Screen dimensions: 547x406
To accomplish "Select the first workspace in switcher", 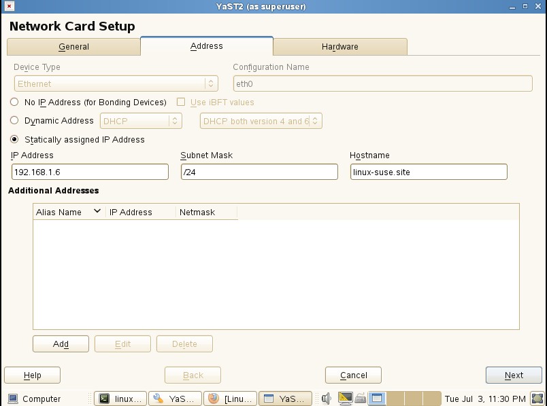I will (x=377, y=399).
